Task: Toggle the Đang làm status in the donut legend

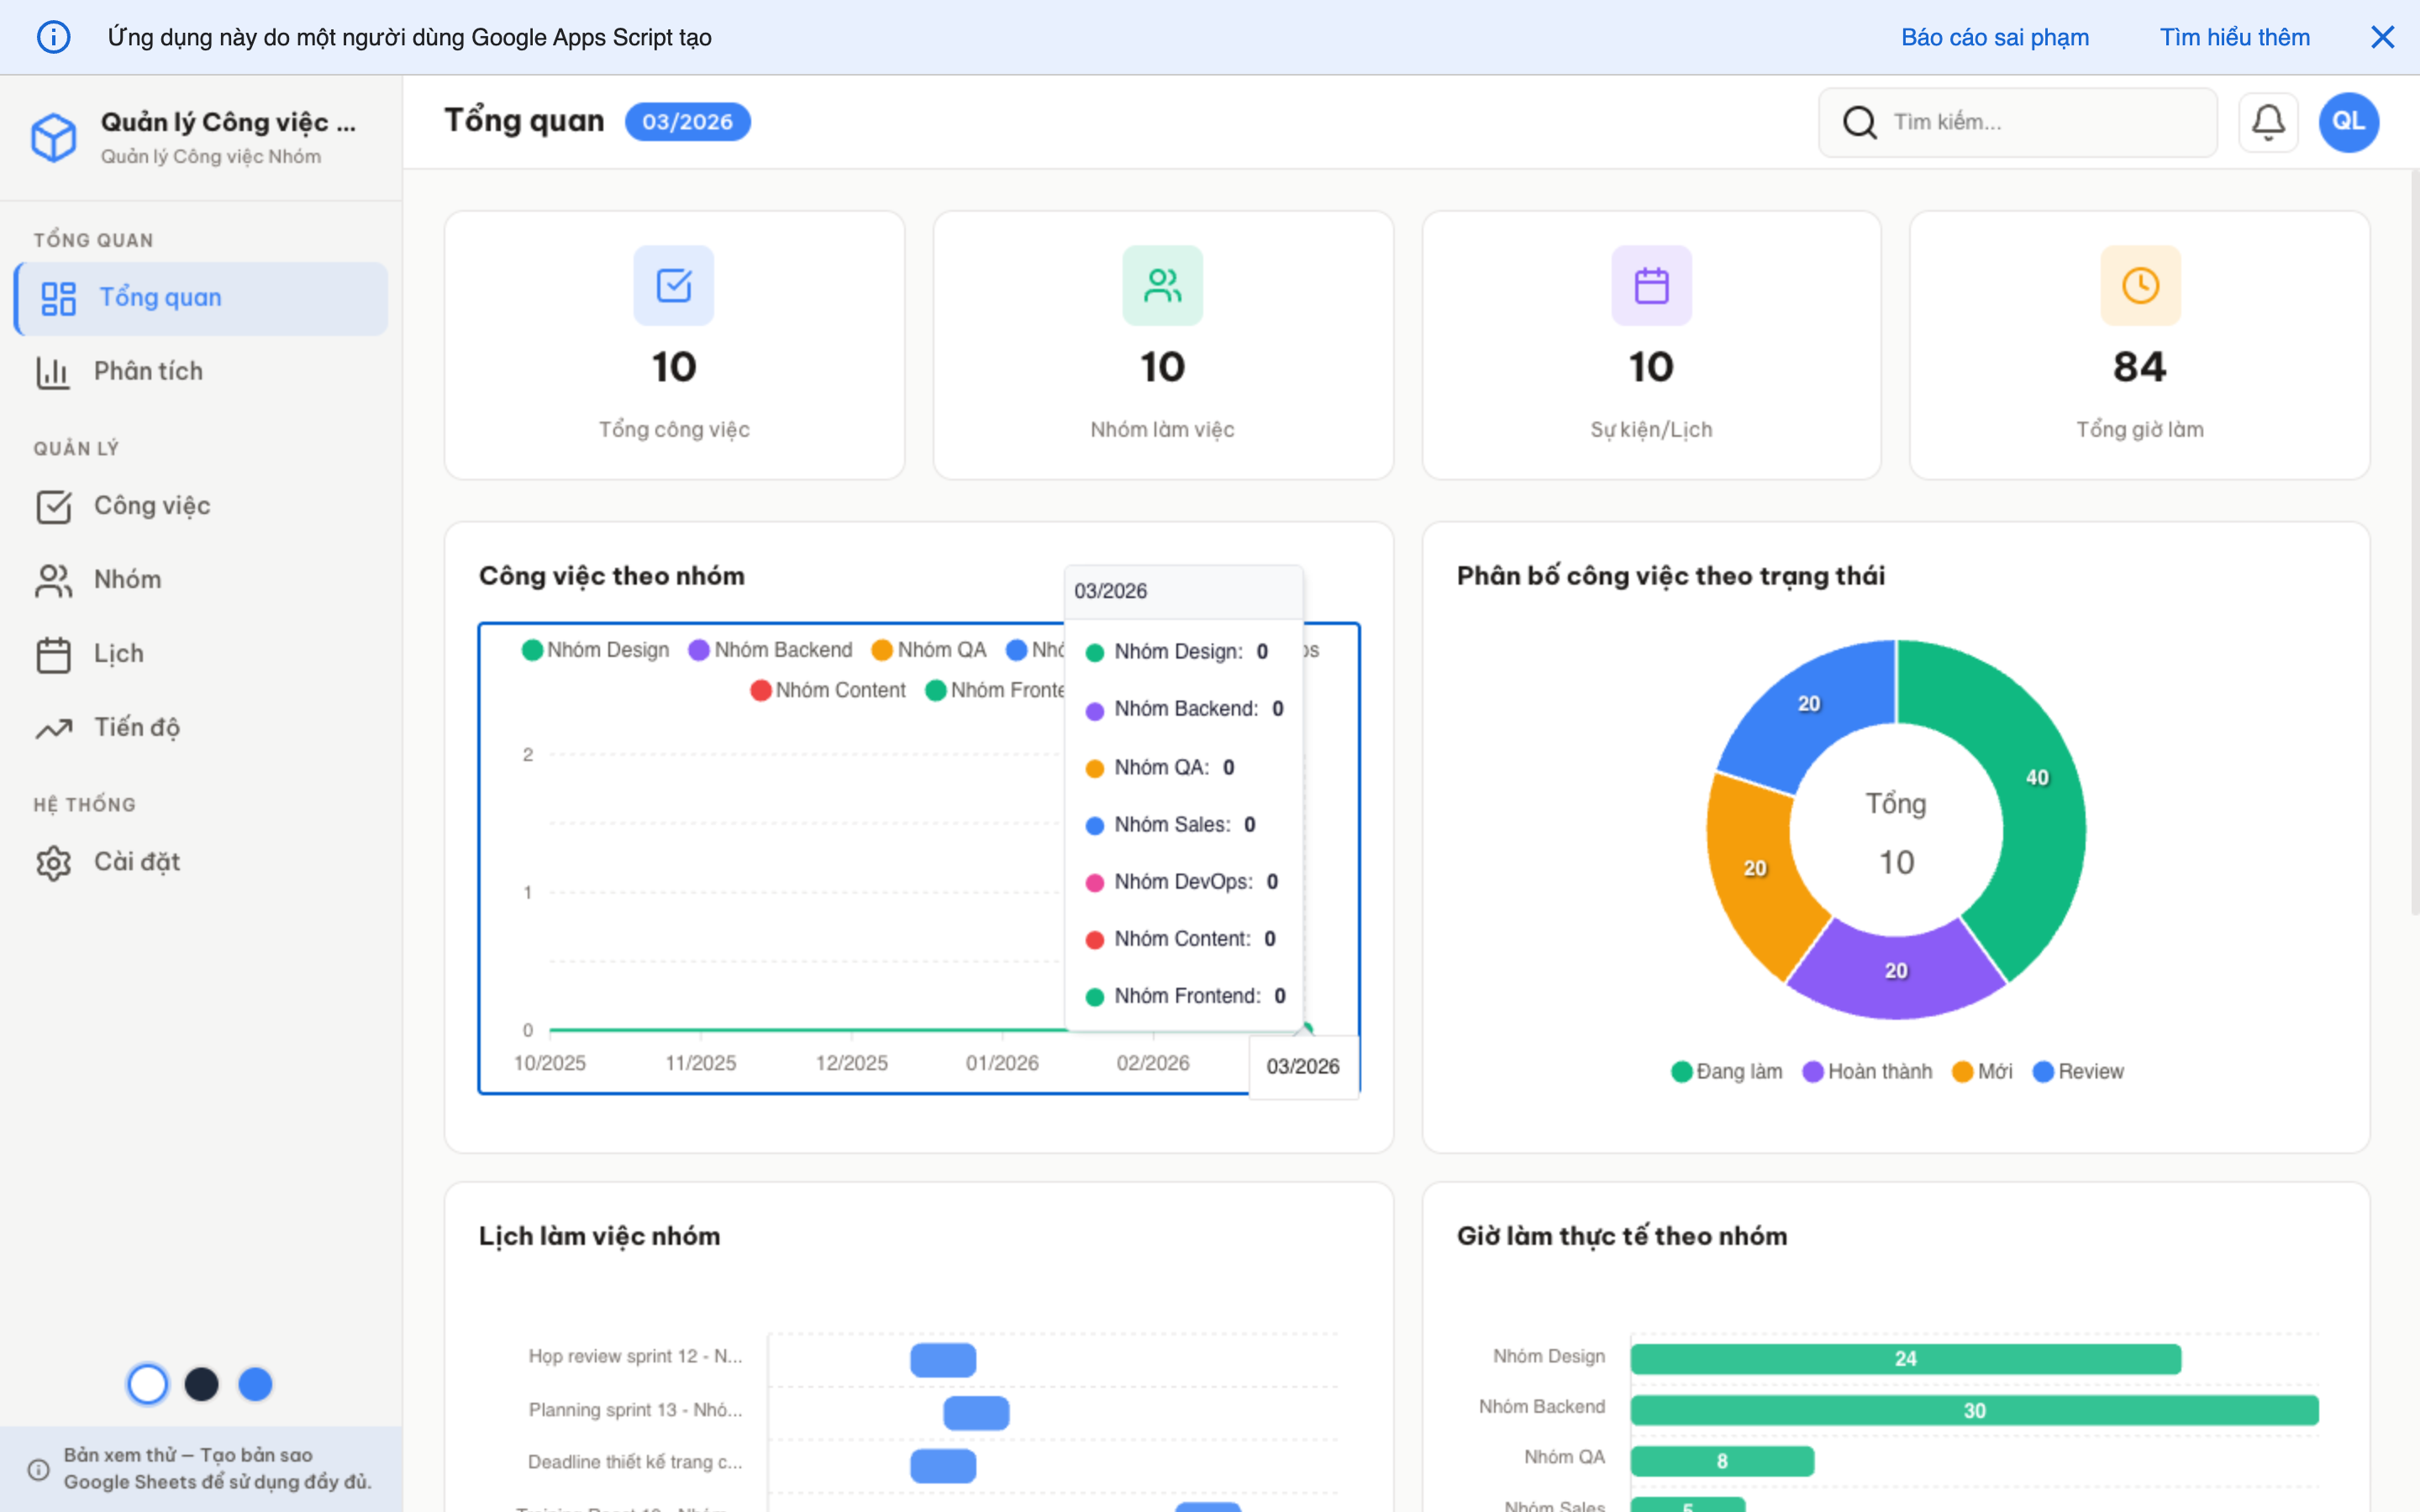Action: 1726,1071
